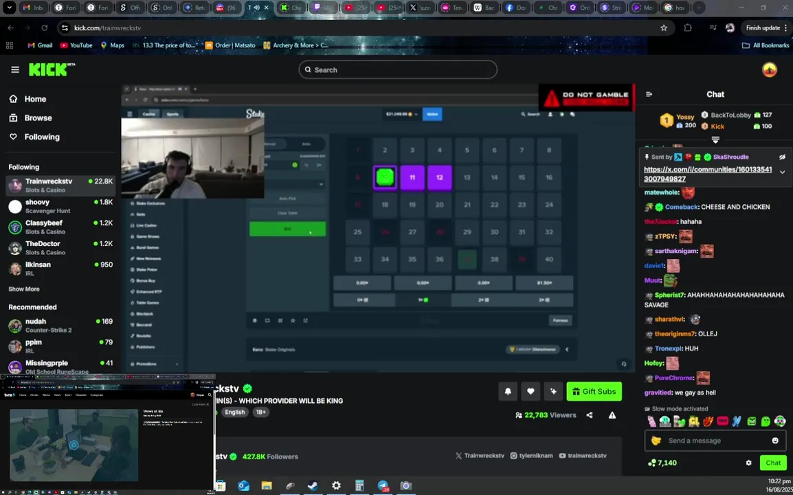Open ppim recommended channel

click(x=60, y=346)
